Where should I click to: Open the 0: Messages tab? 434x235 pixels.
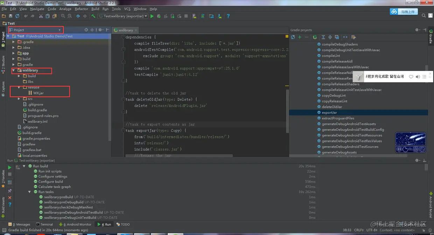click(19, 225)
